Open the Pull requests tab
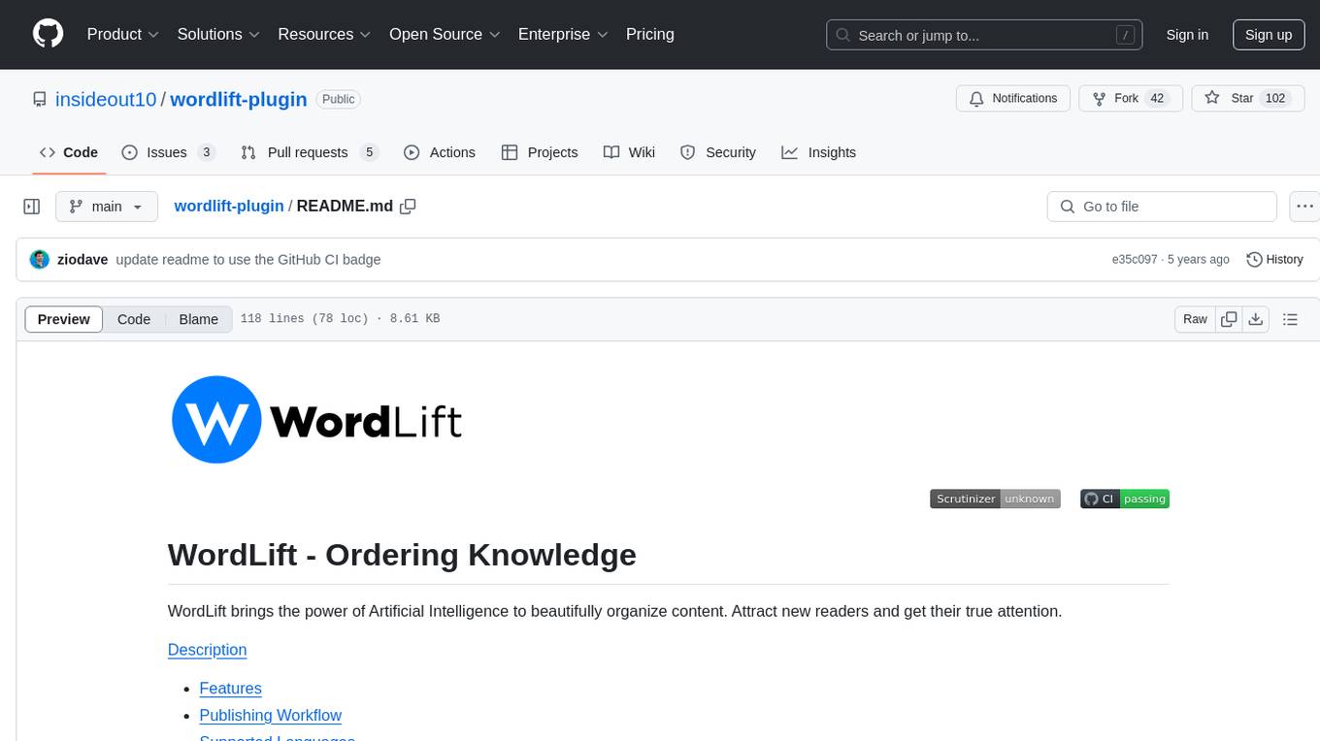Screen dimensions: 1320x741 point(309,152)
